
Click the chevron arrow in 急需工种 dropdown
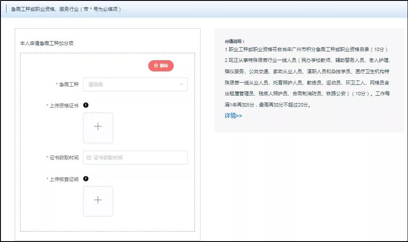[x=182, y=84]
